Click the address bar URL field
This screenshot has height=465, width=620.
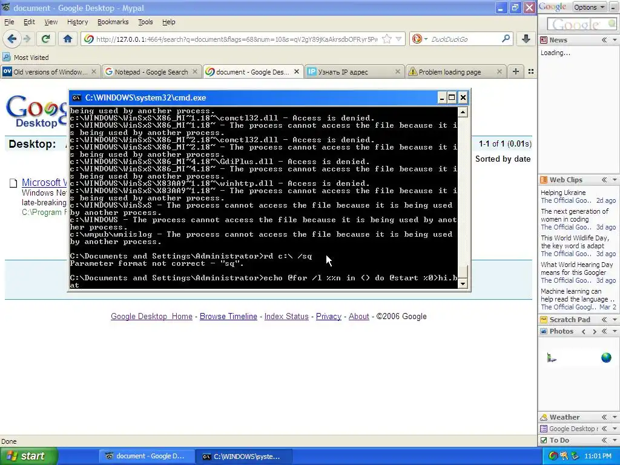click(237, 39)
